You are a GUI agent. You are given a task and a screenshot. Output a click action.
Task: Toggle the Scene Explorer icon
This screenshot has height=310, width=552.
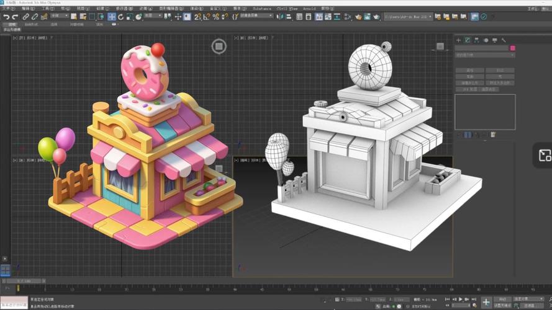pyautogui.click(x=299, y=17)
